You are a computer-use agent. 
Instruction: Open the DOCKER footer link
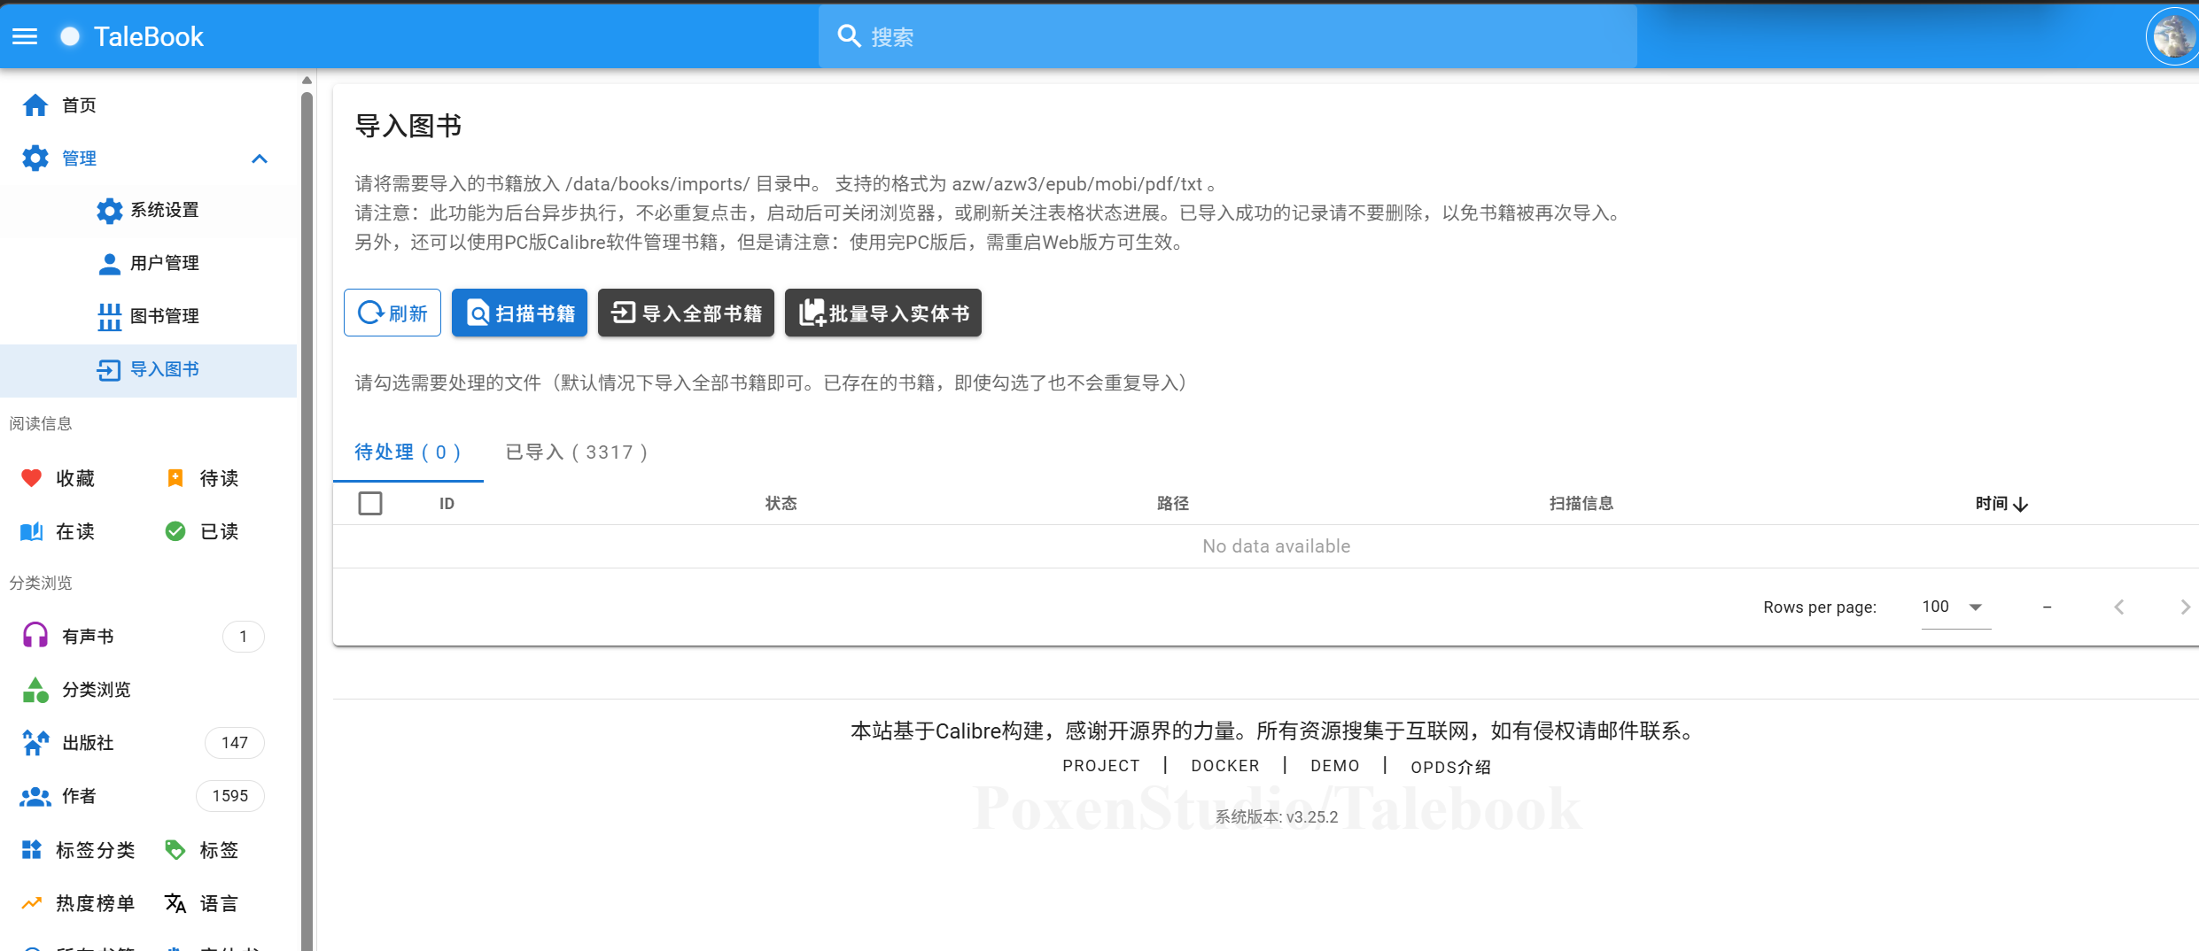[1225, 766]
